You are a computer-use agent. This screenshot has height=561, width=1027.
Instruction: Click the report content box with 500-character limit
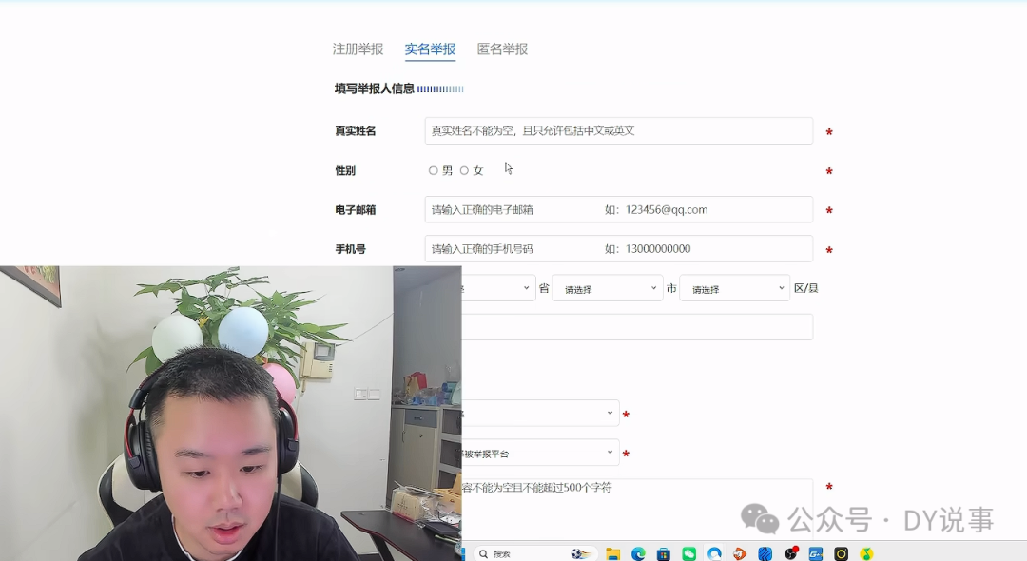click(x=637, y=510)
